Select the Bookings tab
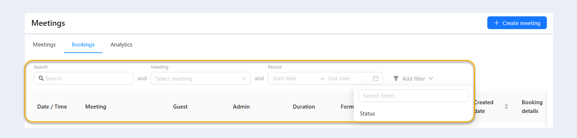The width and height of the screenshot is (577, 138). point(83,45)
